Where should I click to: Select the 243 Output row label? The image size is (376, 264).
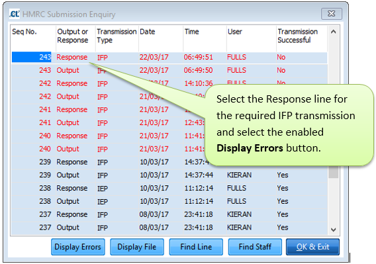click(68, 70)
